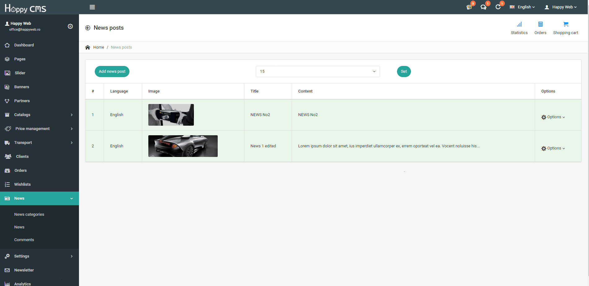The image size is (589, 286).
Task: Click the Dashboard house icon in sidebar
Action: pyautogui.click(x=7, y=45)
